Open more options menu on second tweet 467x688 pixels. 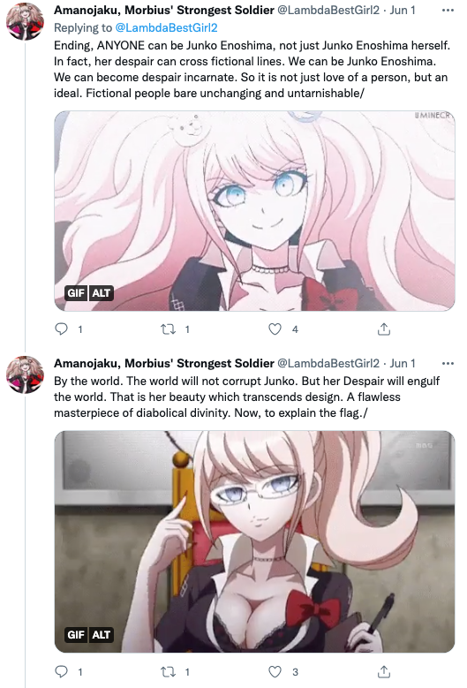pos(448,363)
